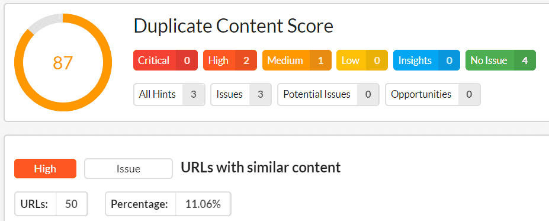Click the green No Issue badge

[x=500, y=60]
